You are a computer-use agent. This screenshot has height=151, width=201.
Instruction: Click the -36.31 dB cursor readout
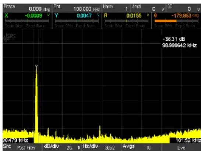(x=174, y=39)
